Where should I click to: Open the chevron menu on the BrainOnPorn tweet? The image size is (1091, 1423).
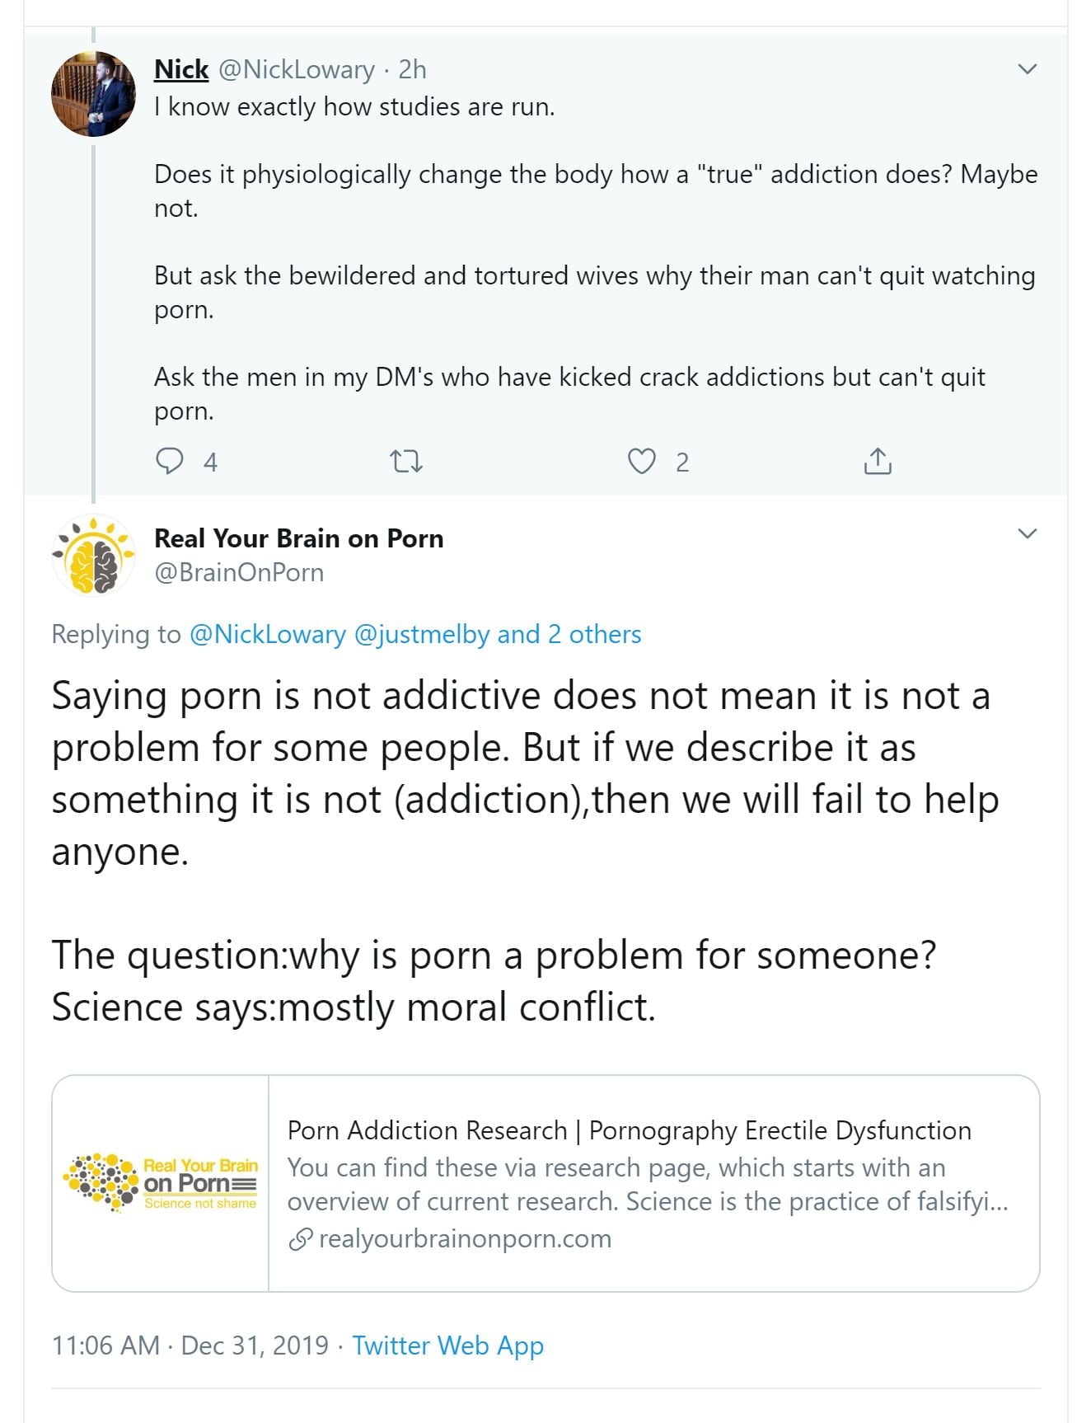click(1027, 533)
